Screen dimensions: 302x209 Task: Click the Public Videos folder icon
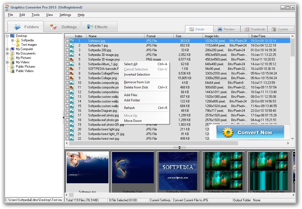12,71
